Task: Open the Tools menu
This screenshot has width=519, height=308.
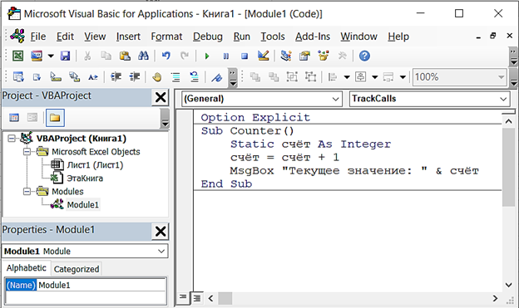Action: click(273, 37)
